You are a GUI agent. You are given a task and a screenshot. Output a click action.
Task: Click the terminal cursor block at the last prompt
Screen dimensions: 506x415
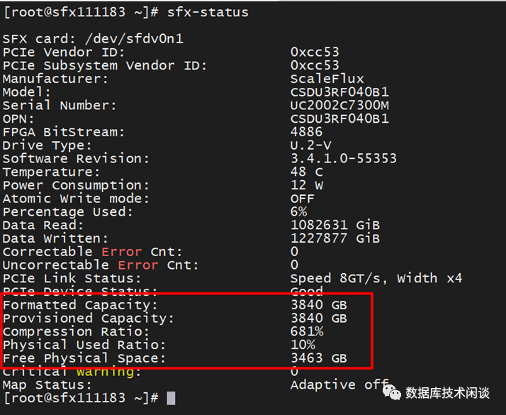tap(171, 398)
